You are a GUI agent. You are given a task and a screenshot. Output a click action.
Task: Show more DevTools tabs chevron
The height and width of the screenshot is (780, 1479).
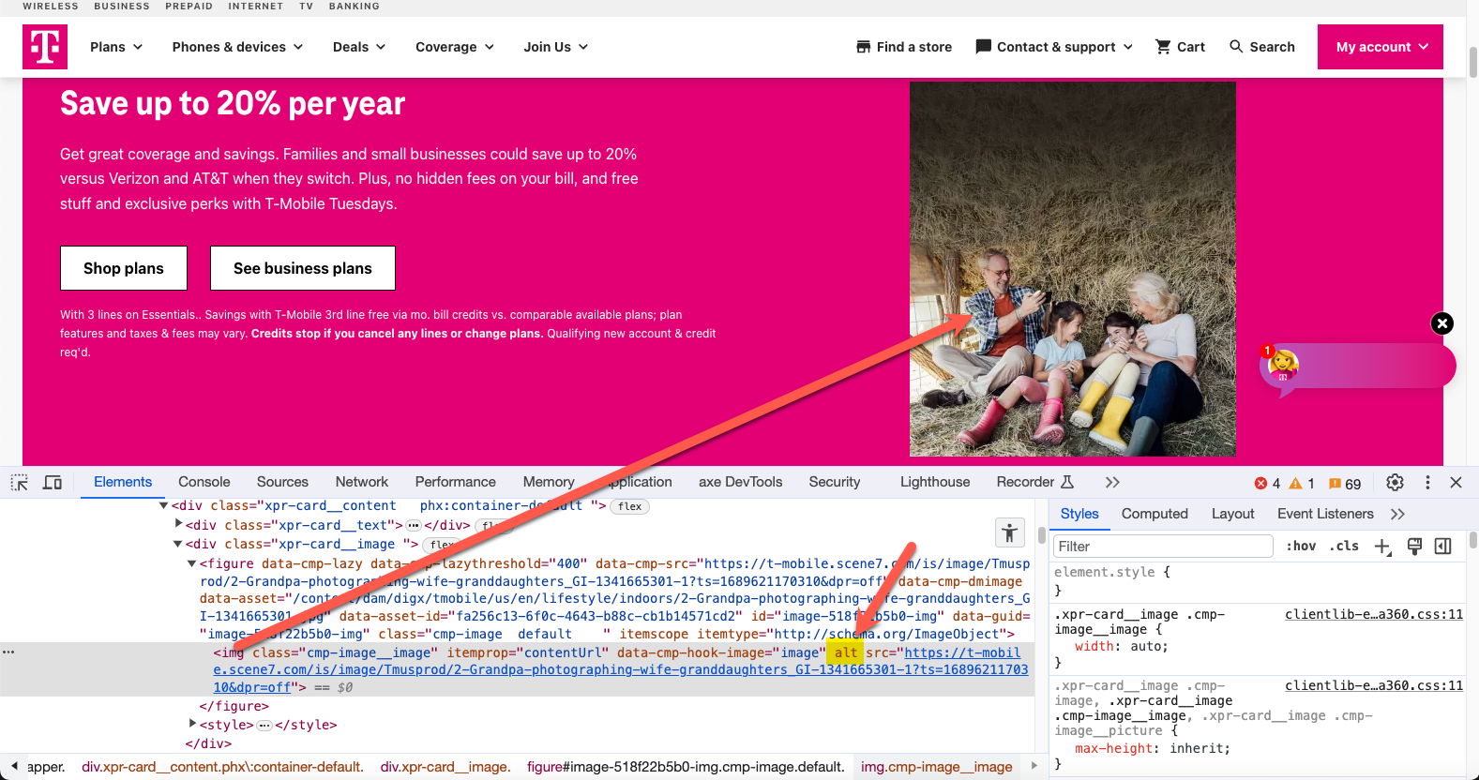[x=1112, y=482]
